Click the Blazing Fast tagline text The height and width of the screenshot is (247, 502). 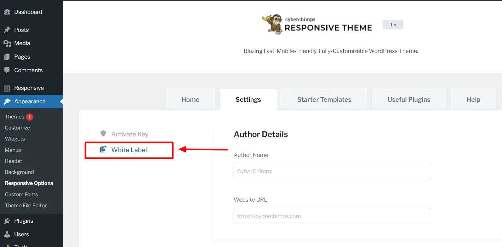[331, 51]
